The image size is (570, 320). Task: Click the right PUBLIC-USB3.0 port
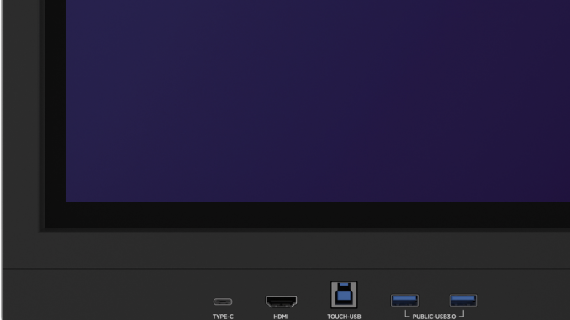tap(463, 301)
